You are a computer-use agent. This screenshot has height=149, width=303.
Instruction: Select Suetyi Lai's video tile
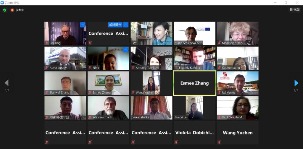click(194, 108)
